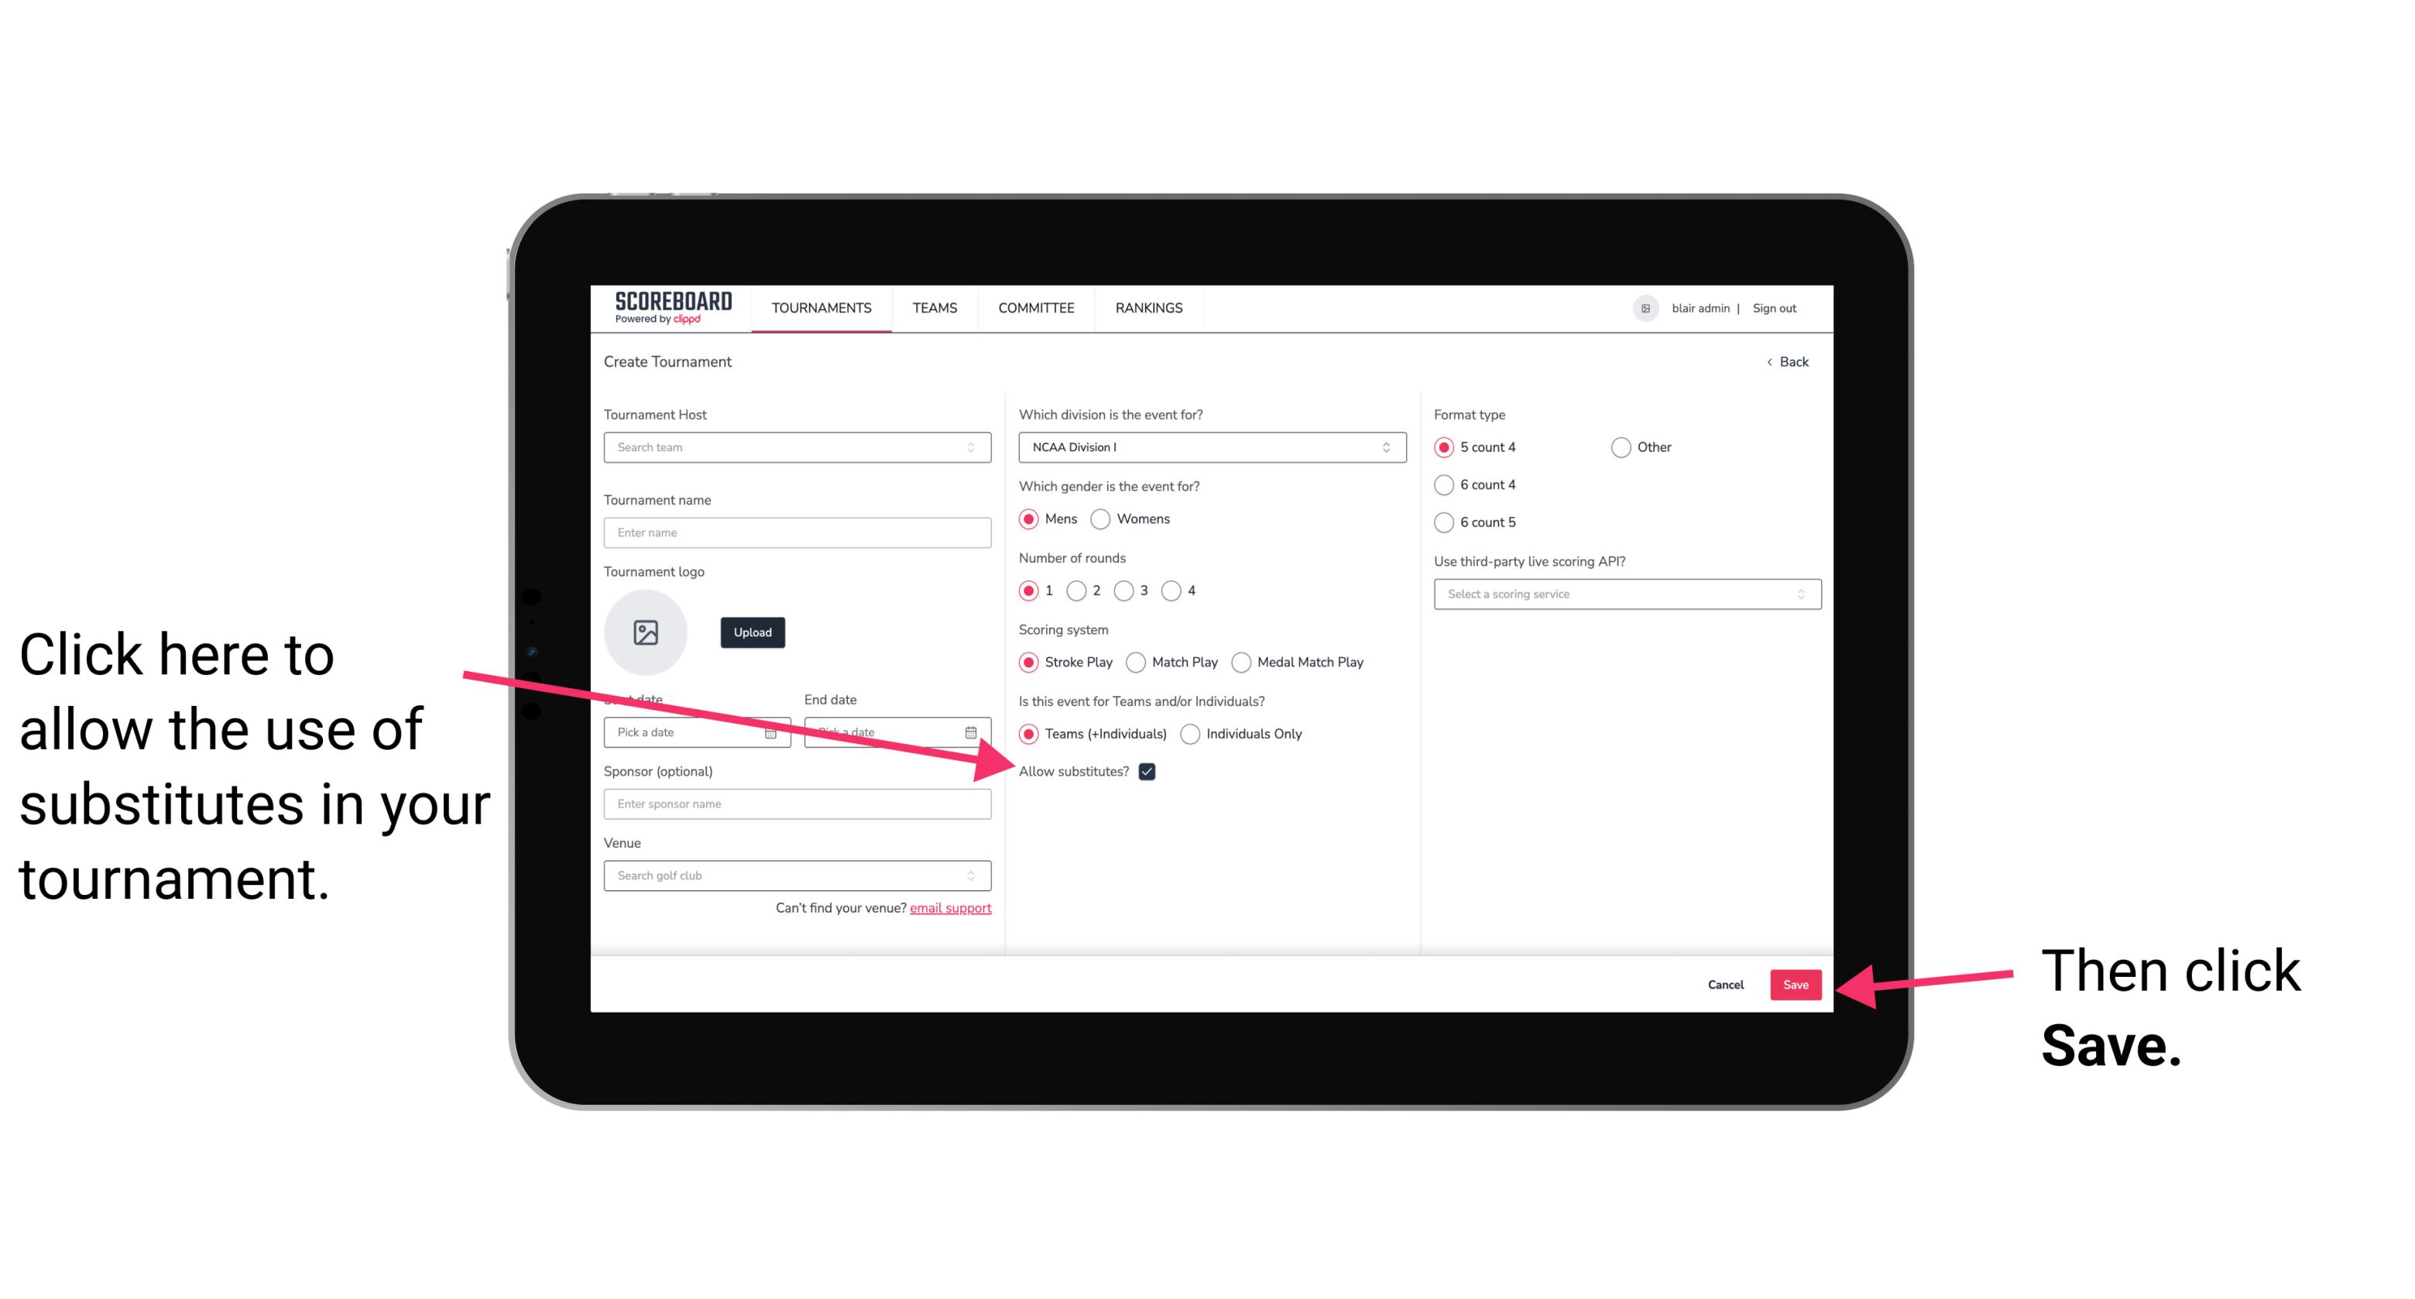Click the End date calendar icon

(x=974, y=732)
